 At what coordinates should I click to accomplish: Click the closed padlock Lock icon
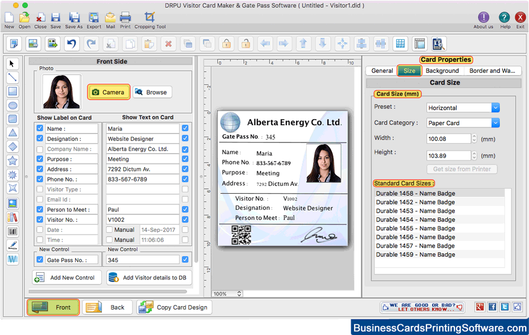pyautogui.click(x=227, y=43)
